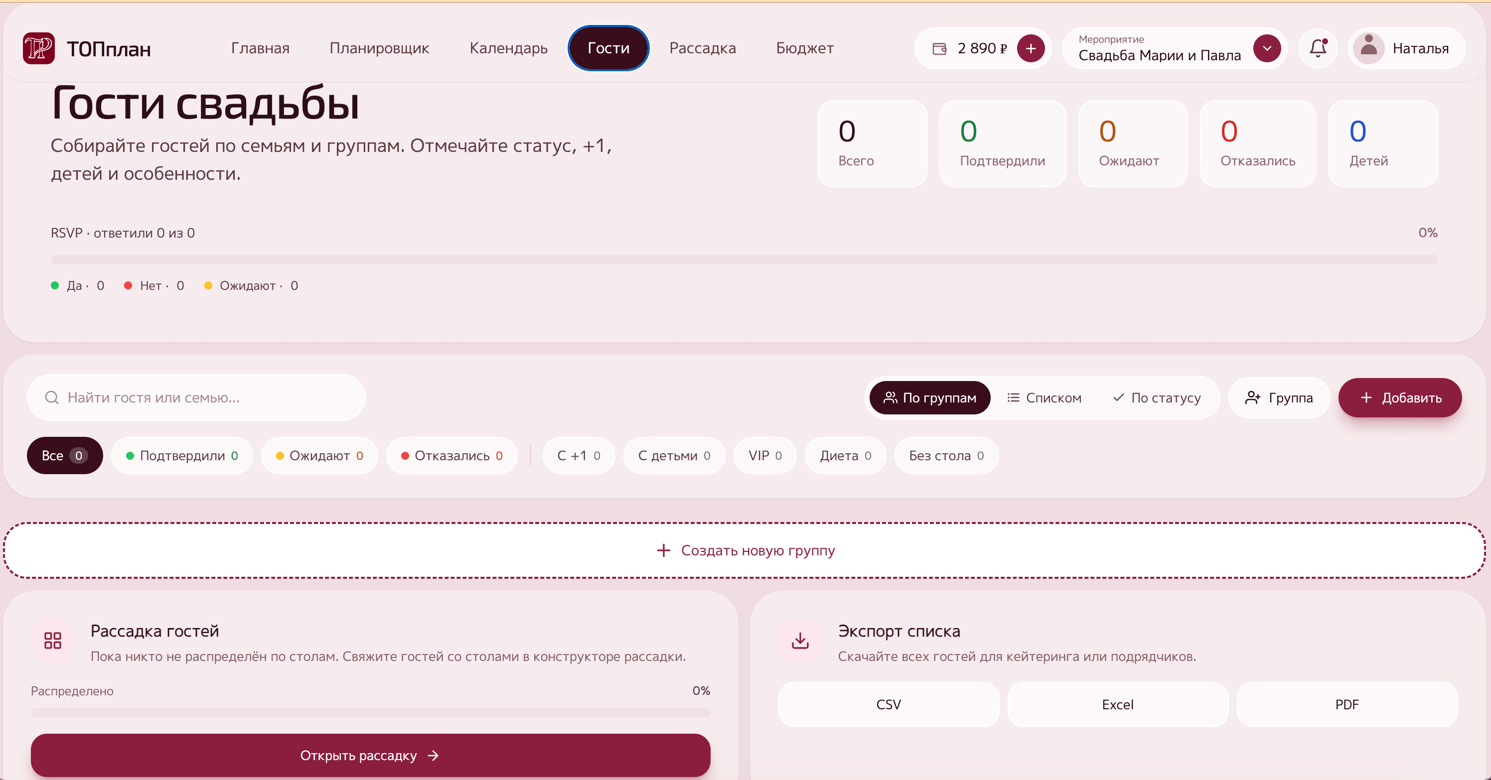Screen dimensions: 1491x780
Task: Switch view to По статусу
Action: pyautogui.click(x=1157, y=397)
